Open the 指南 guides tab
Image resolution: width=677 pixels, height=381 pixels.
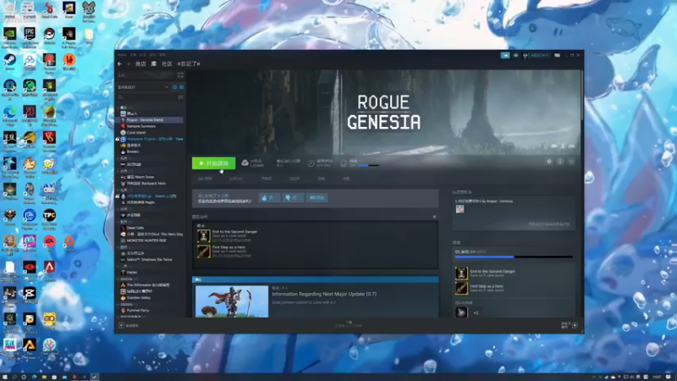pyautogui.click(x=322, y=179)
